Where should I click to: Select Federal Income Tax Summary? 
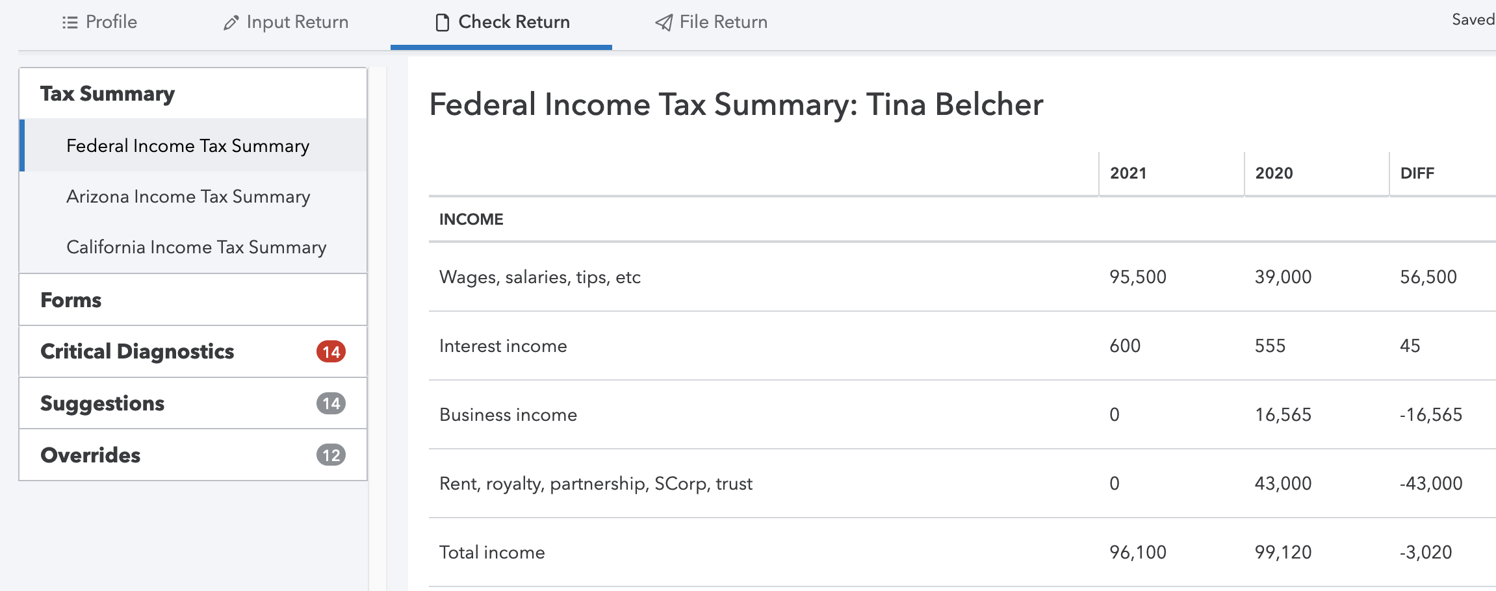coord(187,145)
